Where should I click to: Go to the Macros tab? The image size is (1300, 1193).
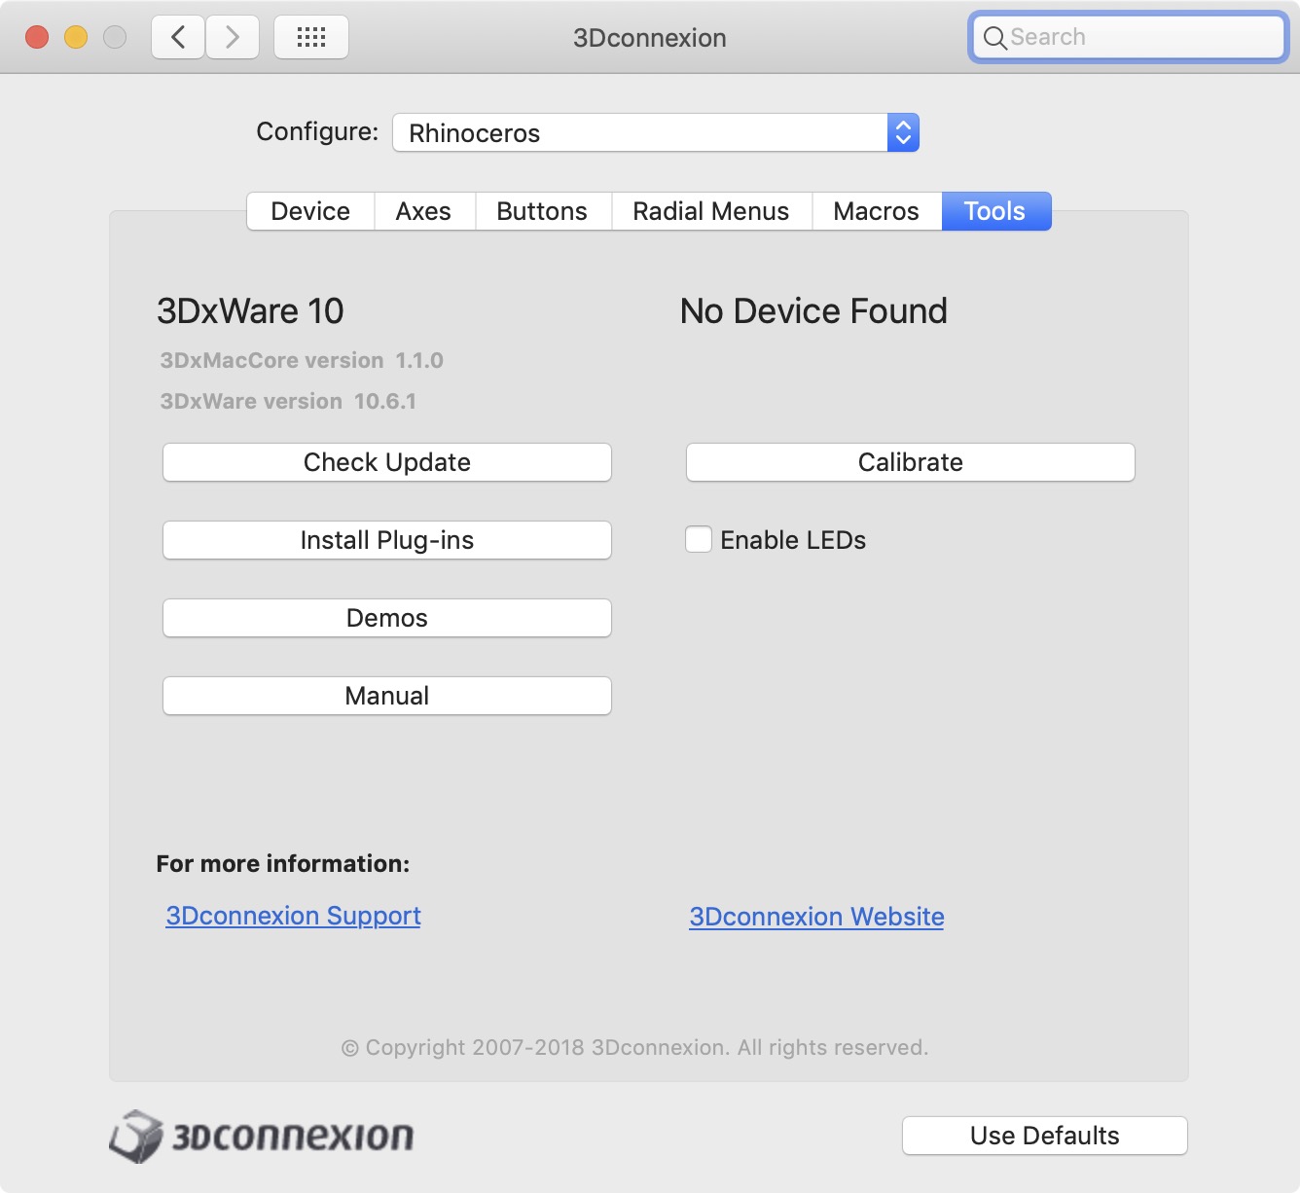877,211
